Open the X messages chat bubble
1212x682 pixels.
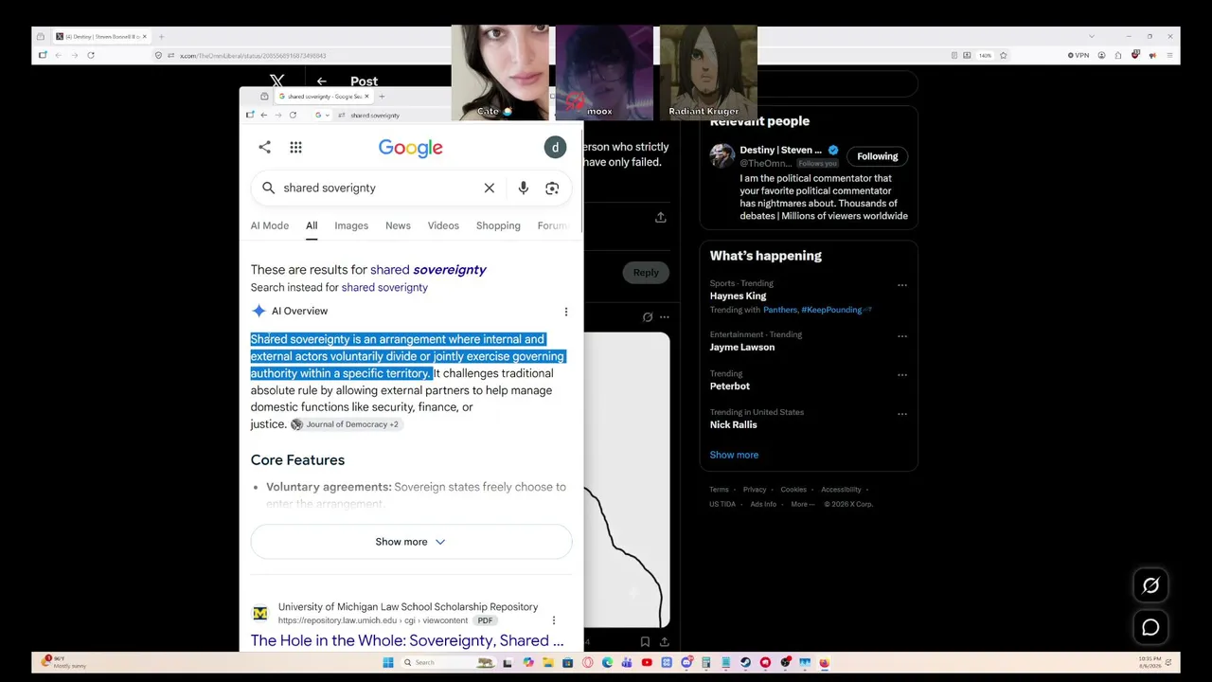[x=1150, y=627]
